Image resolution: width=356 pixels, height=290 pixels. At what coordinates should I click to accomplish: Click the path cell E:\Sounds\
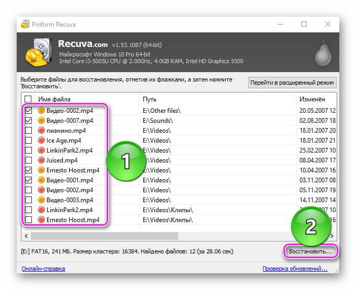[x=158, y=121]
